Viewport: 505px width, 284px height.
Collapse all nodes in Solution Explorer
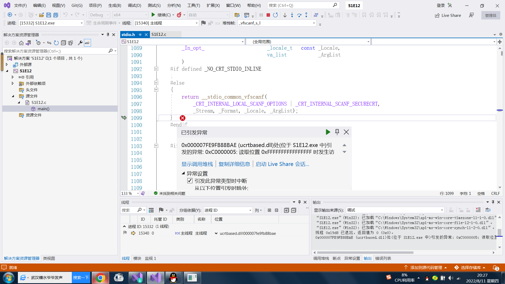[63, 43]
